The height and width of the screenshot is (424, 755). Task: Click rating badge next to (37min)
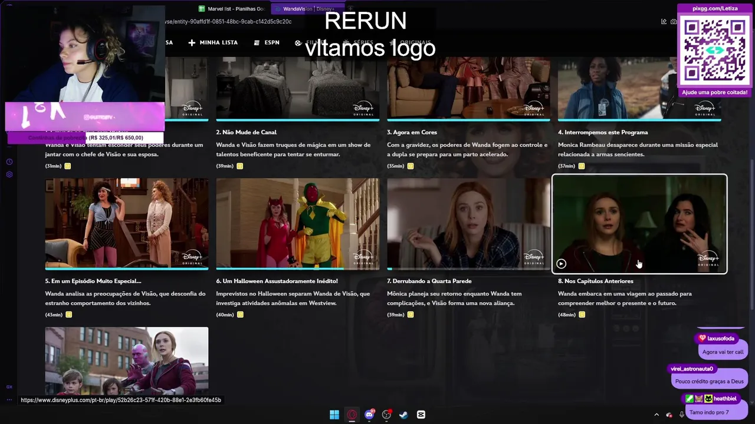click(582, 166)
